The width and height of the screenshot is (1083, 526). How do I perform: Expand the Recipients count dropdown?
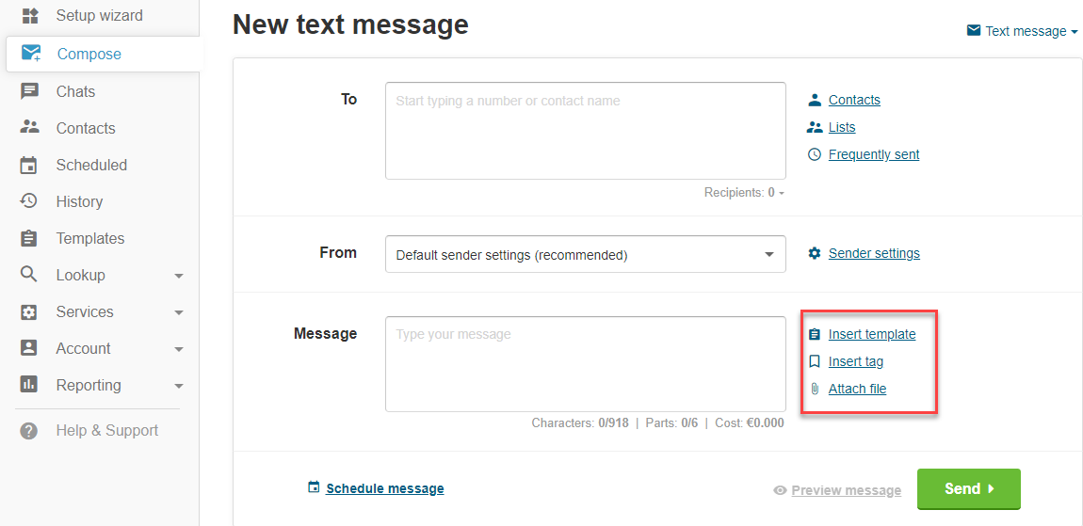point(745,193)
